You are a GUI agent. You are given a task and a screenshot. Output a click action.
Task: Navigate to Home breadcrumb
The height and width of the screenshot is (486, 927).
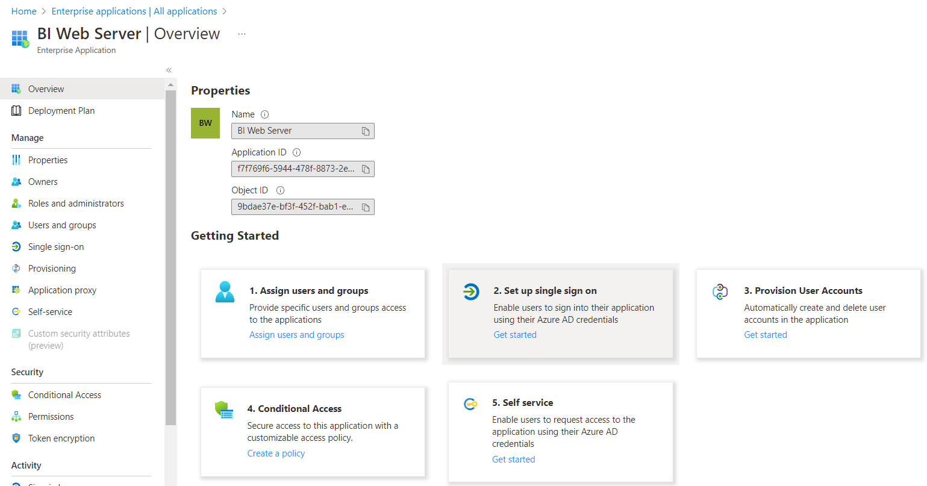coord(24,11)
